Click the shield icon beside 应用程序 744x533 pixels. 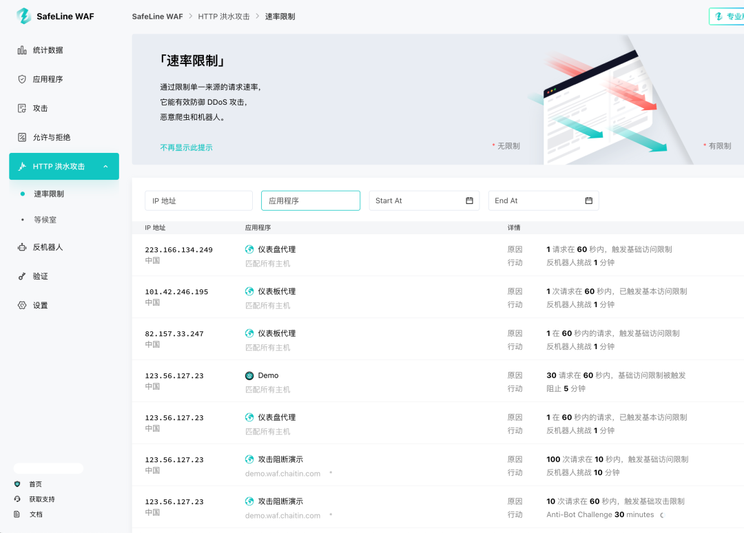click(x=22, y=79)
